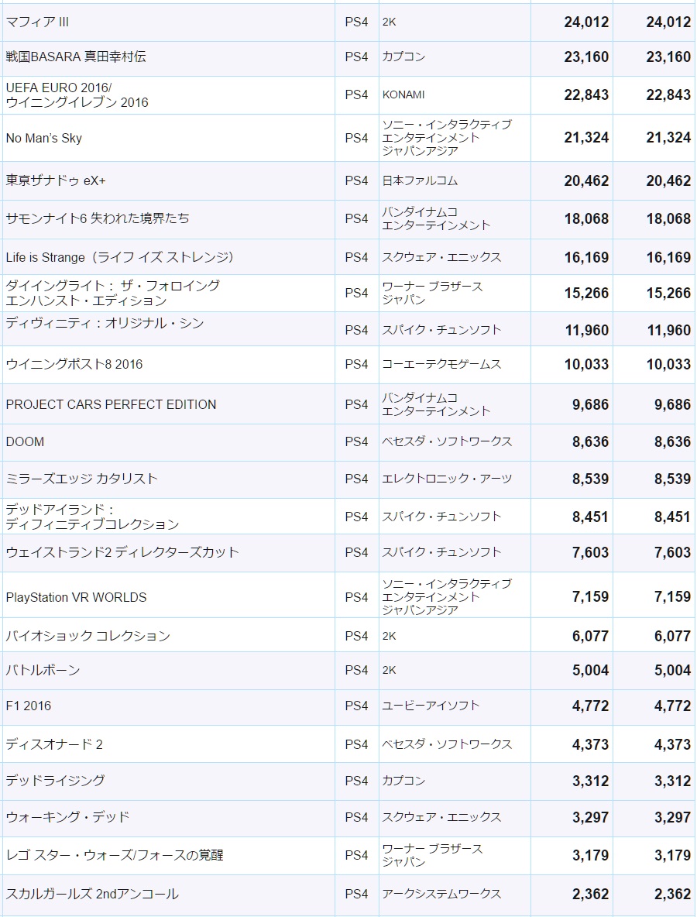Click the Life is Strange title

pos(119,257)
